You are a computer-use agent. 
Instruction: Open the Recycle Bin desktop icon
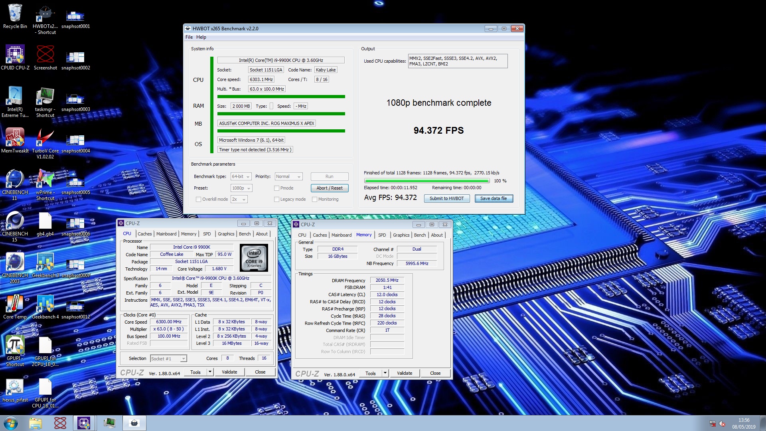[15, 17]
